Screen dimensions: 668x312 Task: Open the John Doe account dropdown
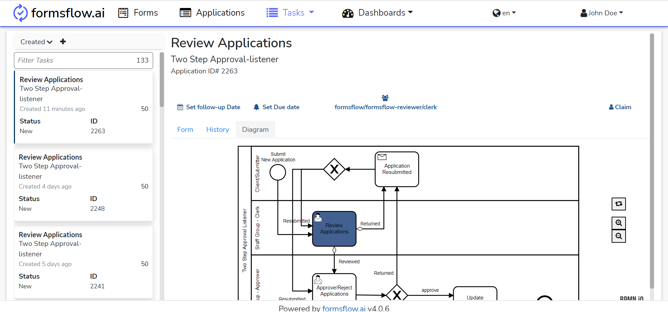click(x=602, y=13)
